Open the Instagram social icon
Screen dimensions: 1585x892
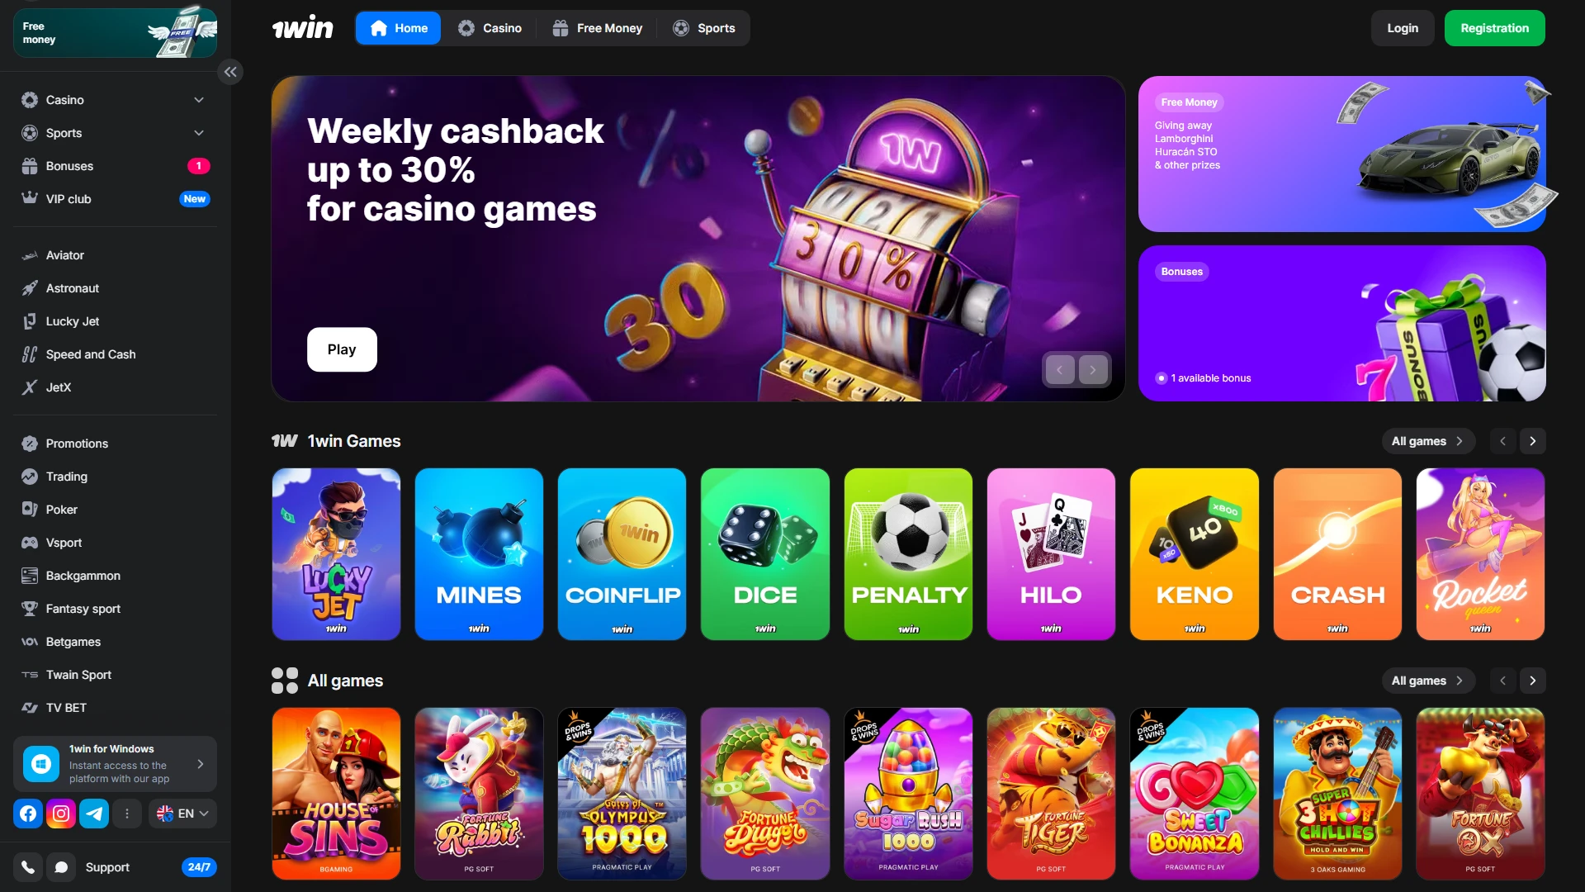[61, 814]
